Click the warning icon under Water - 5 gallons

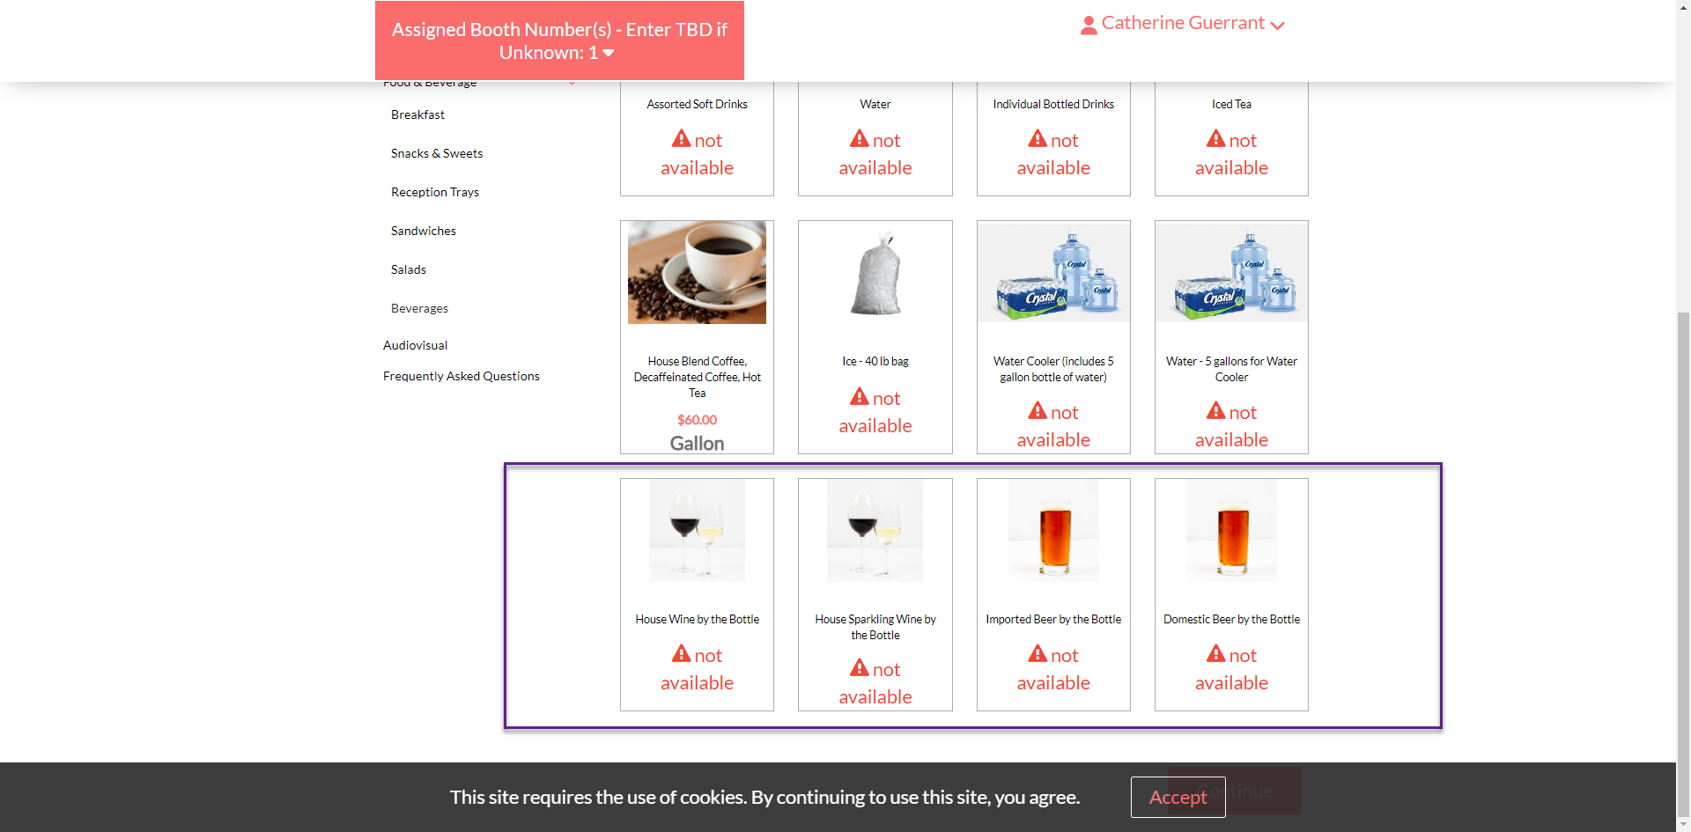coord(1216,411)
